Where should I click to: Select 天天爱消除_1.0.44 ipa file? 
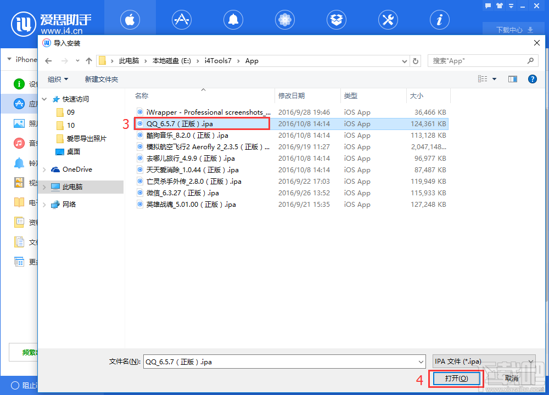291,170
